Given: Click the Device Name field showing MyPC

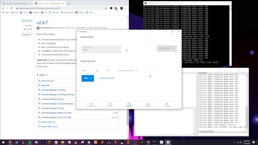Looking at the screenshot, I should coord(101,49).
